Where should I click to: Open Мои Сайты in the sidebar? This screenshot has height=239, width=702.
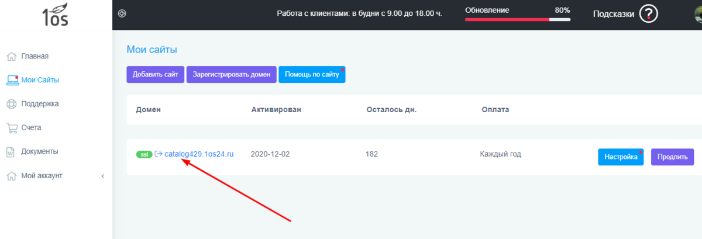[40, 80]
